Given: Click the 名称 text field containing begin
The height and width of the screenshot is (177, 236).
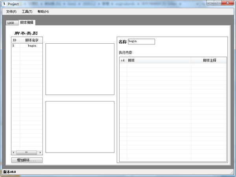Looking at the screenshot, I should click(141, 41).
